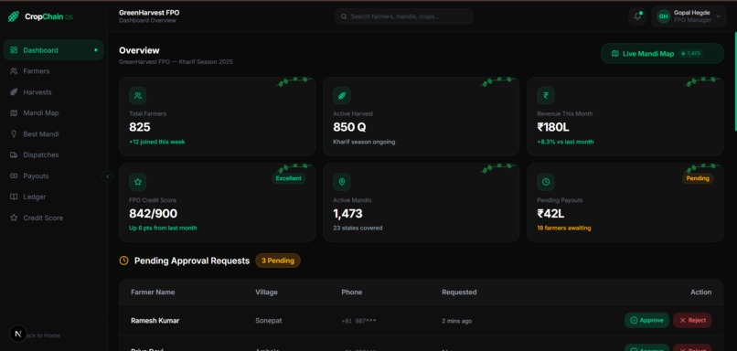Open Harvests page

(x=54, y=92)
